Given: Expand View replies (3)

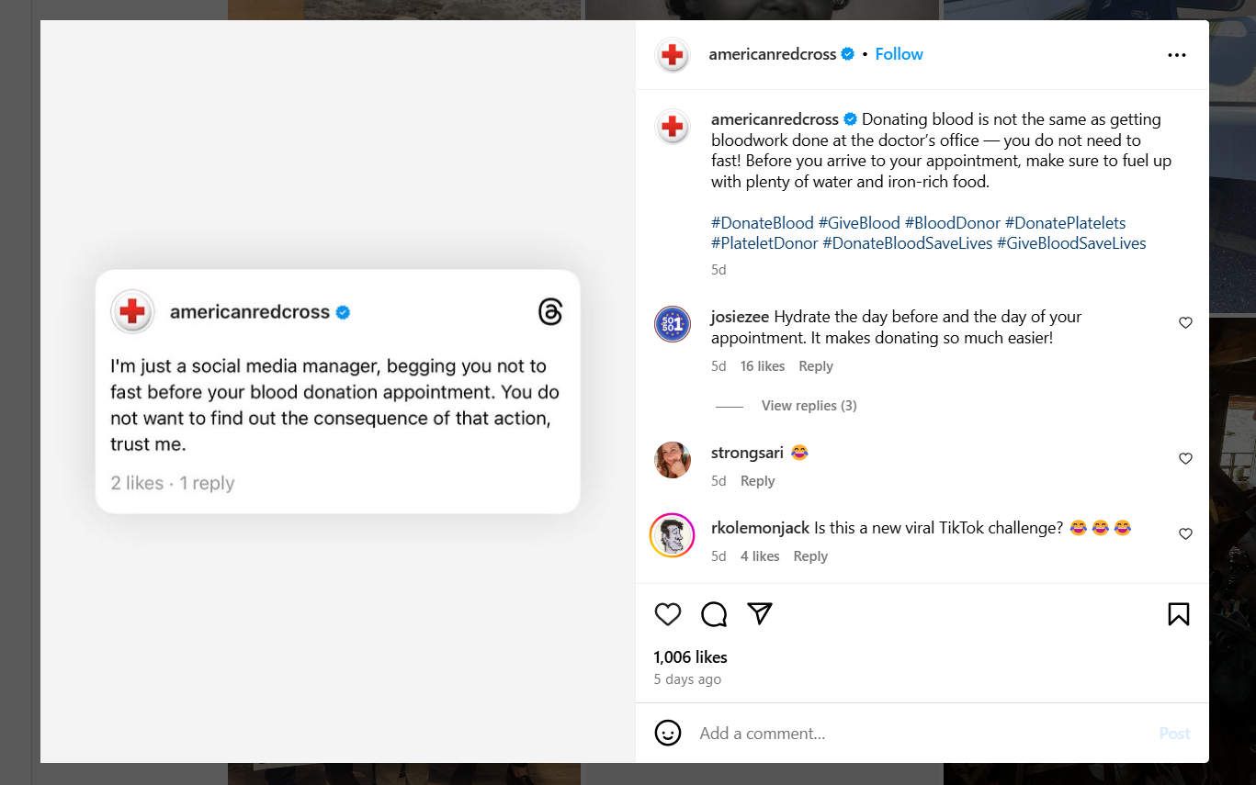Looking at the screenshot, I should 809,406.
